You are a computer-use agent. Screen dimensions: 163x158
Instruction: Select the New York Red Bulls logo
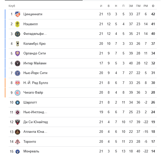click(x=17, y=83)
